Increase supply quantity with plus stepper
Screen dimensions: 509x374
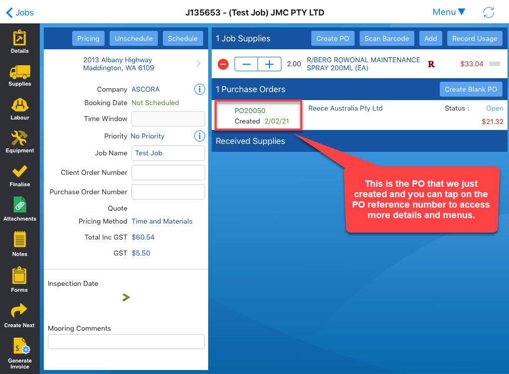point(269,64)
